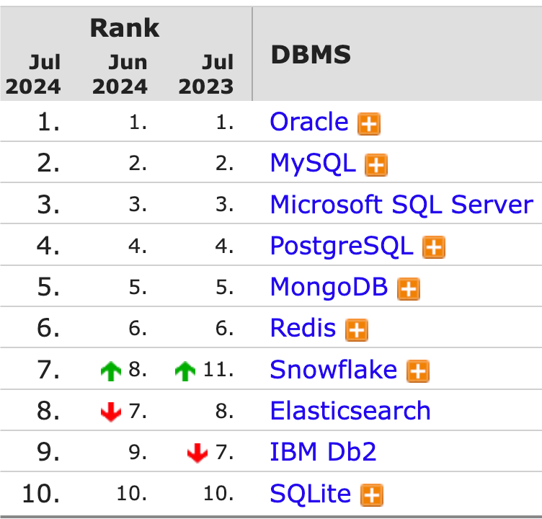
Task: Open the Redis database link
Action: pos(303,328)
